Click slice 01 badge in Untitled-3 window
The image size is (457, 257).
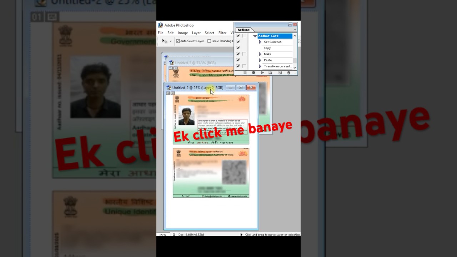click(x=171, y=68)
